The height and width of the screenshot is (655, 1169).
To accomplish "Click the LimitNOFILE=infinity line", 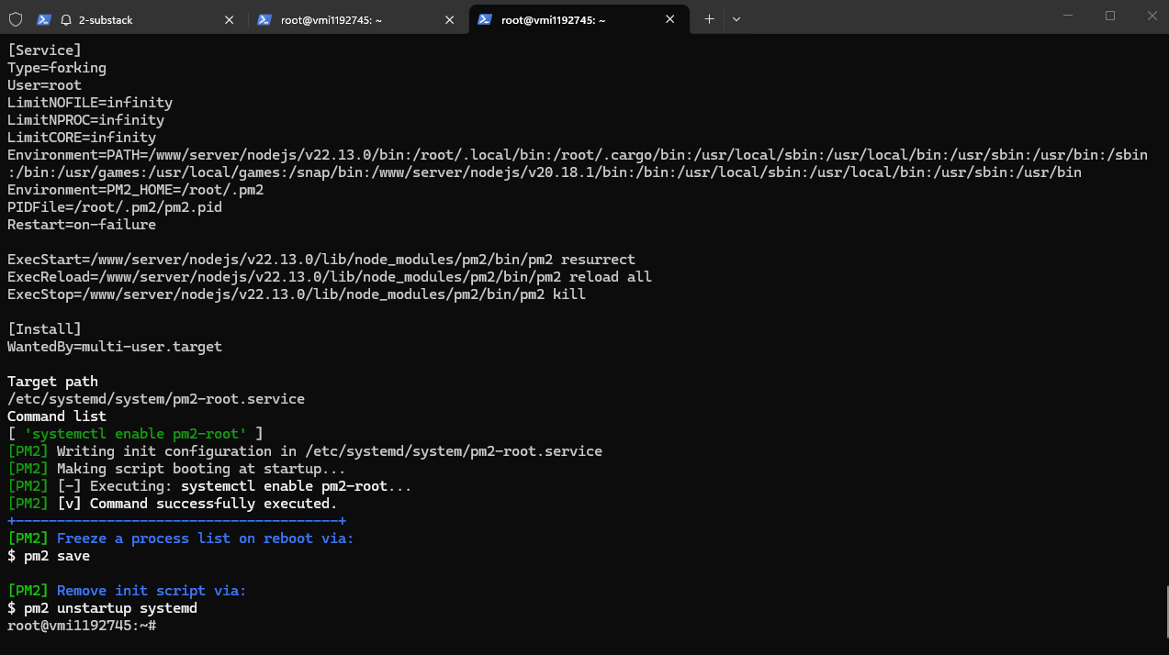I will pyautogui.click(x=90, y=103).
